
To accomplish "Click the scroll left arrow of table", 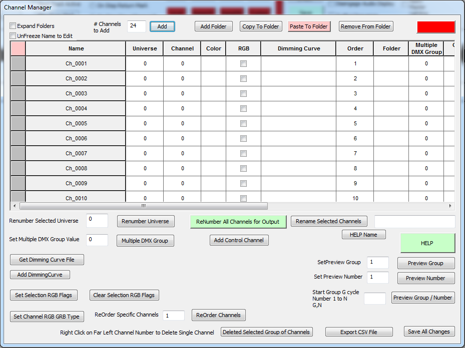I will pos(15,206).
